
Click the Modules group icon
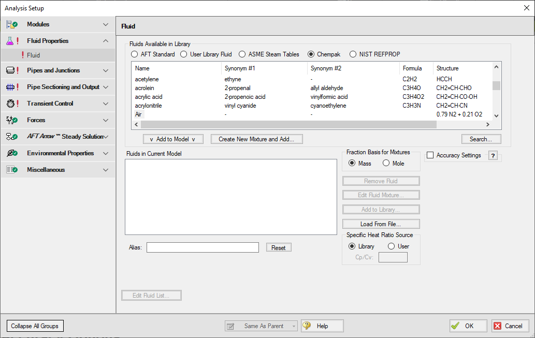click(11, 24)
